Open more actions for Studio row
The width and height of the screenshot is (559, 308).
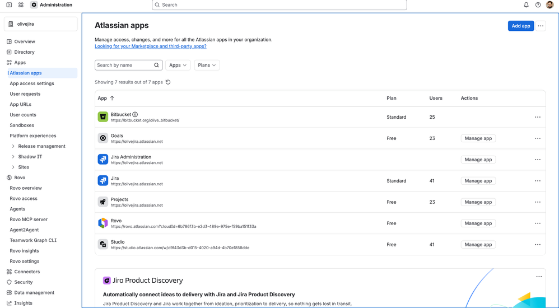coord(538,245)
